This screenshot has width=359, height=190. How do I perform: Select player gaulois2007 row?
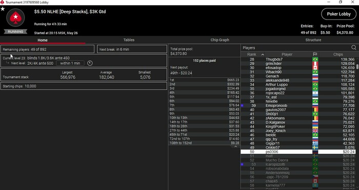click(298, 110)
